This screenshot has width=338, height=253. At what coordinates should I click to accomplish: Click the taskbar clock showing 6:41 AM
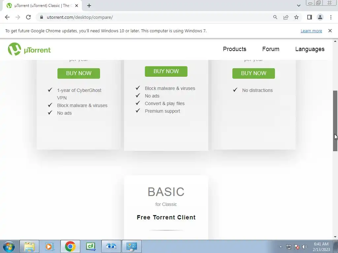(321, 247)
